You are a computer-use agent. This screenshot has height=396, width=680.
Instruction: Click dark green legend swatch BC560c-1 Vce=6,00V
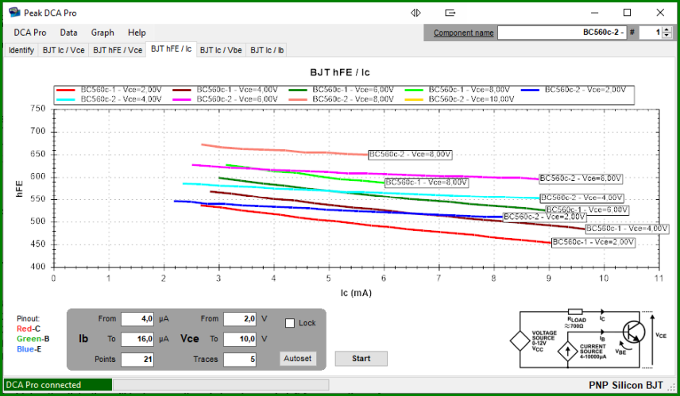pos(297,90)
